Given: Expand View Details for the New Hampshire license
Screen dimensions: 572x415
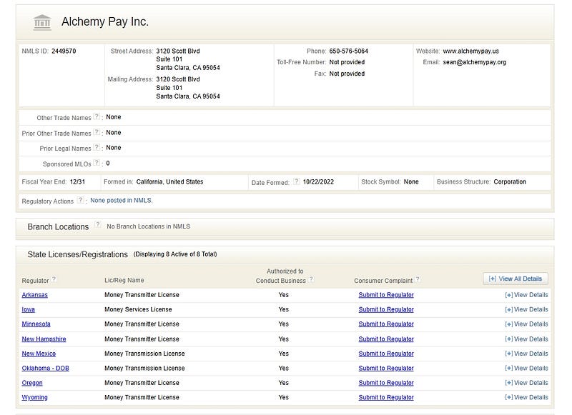Looking at the screenshot, I should (526, 339).
